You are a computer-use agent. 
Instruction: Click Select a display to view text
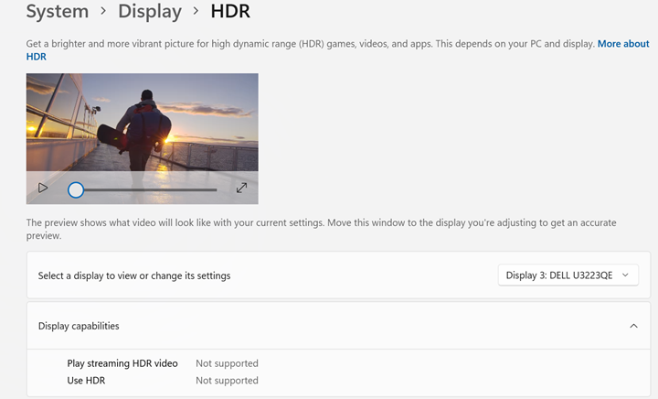pos(134,275)
